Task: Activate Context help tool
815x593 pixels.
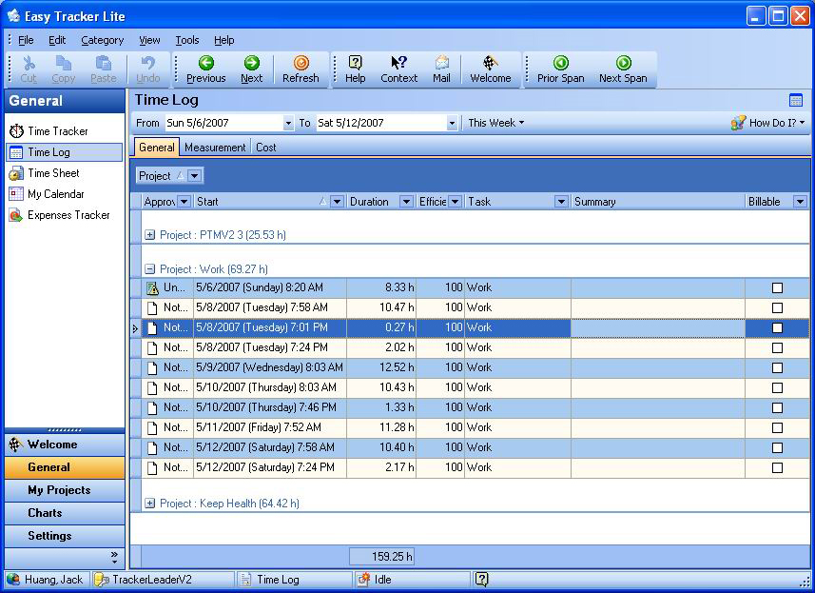Action: click(x=399, y=69)
